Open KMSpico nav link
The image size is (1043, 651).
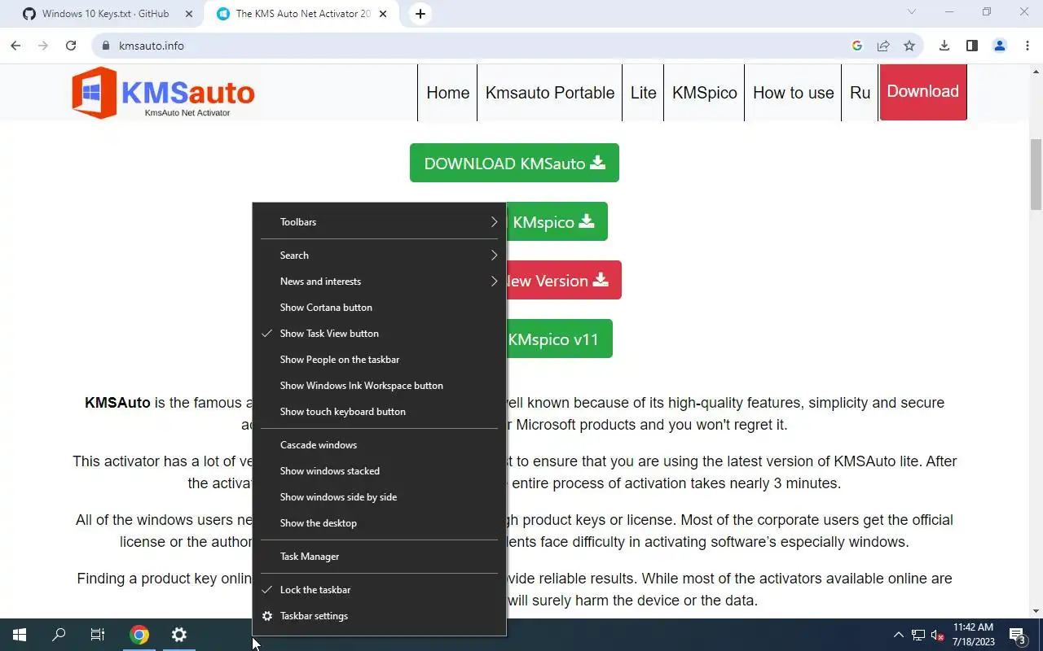[x=705, y=93]
